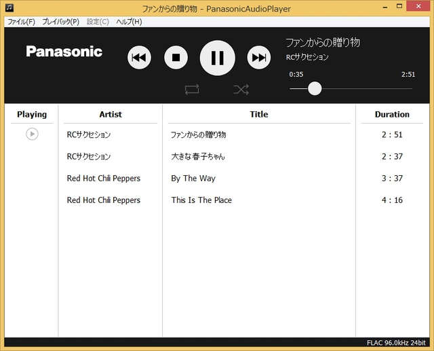
Task: Click the duration 2 : 37
Action: click(392, 157)
